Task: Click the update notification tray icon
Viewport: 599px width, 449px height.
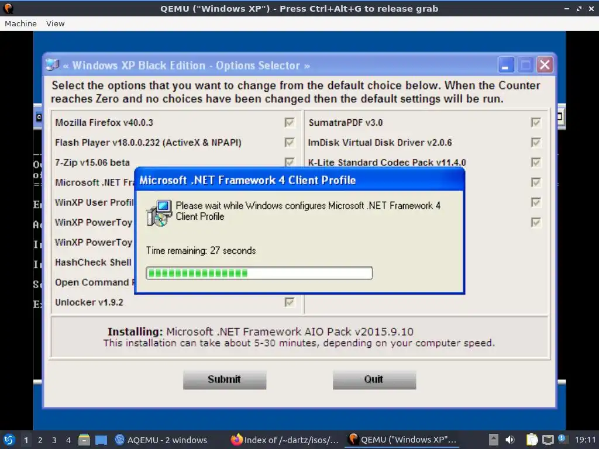Action: pos(562,439)
